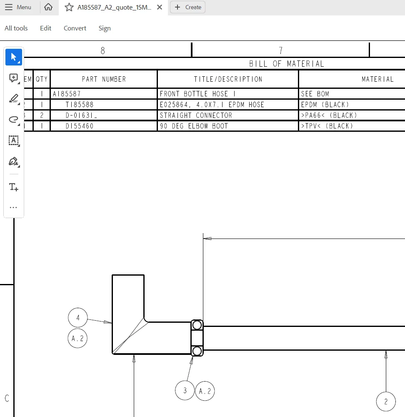Choose the add comment tool

(14, 78)
